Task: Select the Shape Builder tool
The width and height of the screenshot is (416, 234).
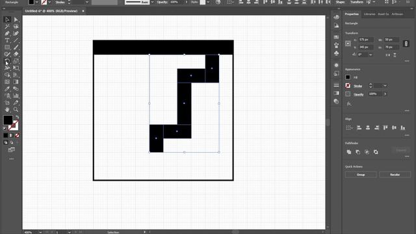Action: click(7, 75)
